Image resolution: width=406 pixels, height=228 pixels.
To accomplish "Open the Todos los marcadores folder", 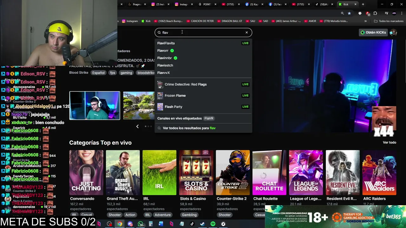I will tap(389, 21).
